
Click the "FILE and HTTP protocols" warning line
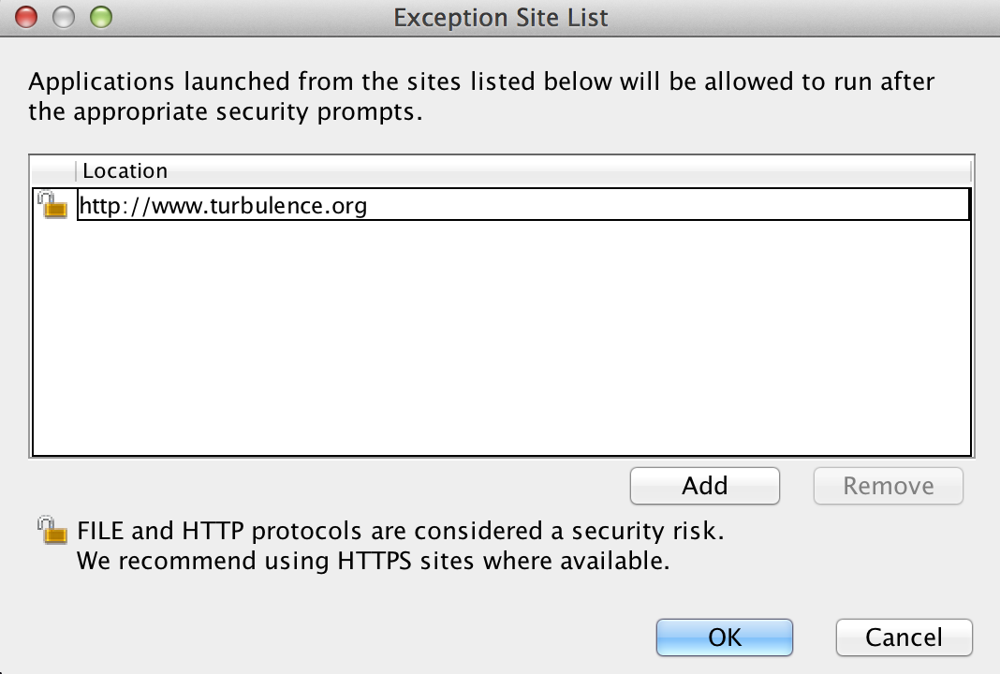coord(401,531)
